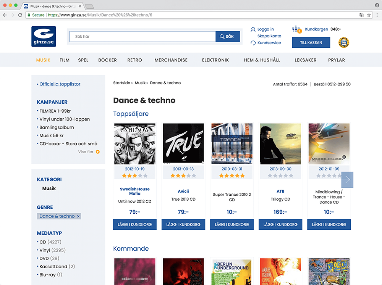Add Avicii True CD to cart
Viewport: 382px width, 285px height.
pyautogui.click(x=183, y=225)
